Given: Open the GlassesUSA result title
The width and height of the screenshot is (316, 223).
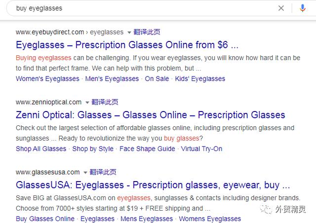Looking at the screenshot, I should click(x=153, y=185).
